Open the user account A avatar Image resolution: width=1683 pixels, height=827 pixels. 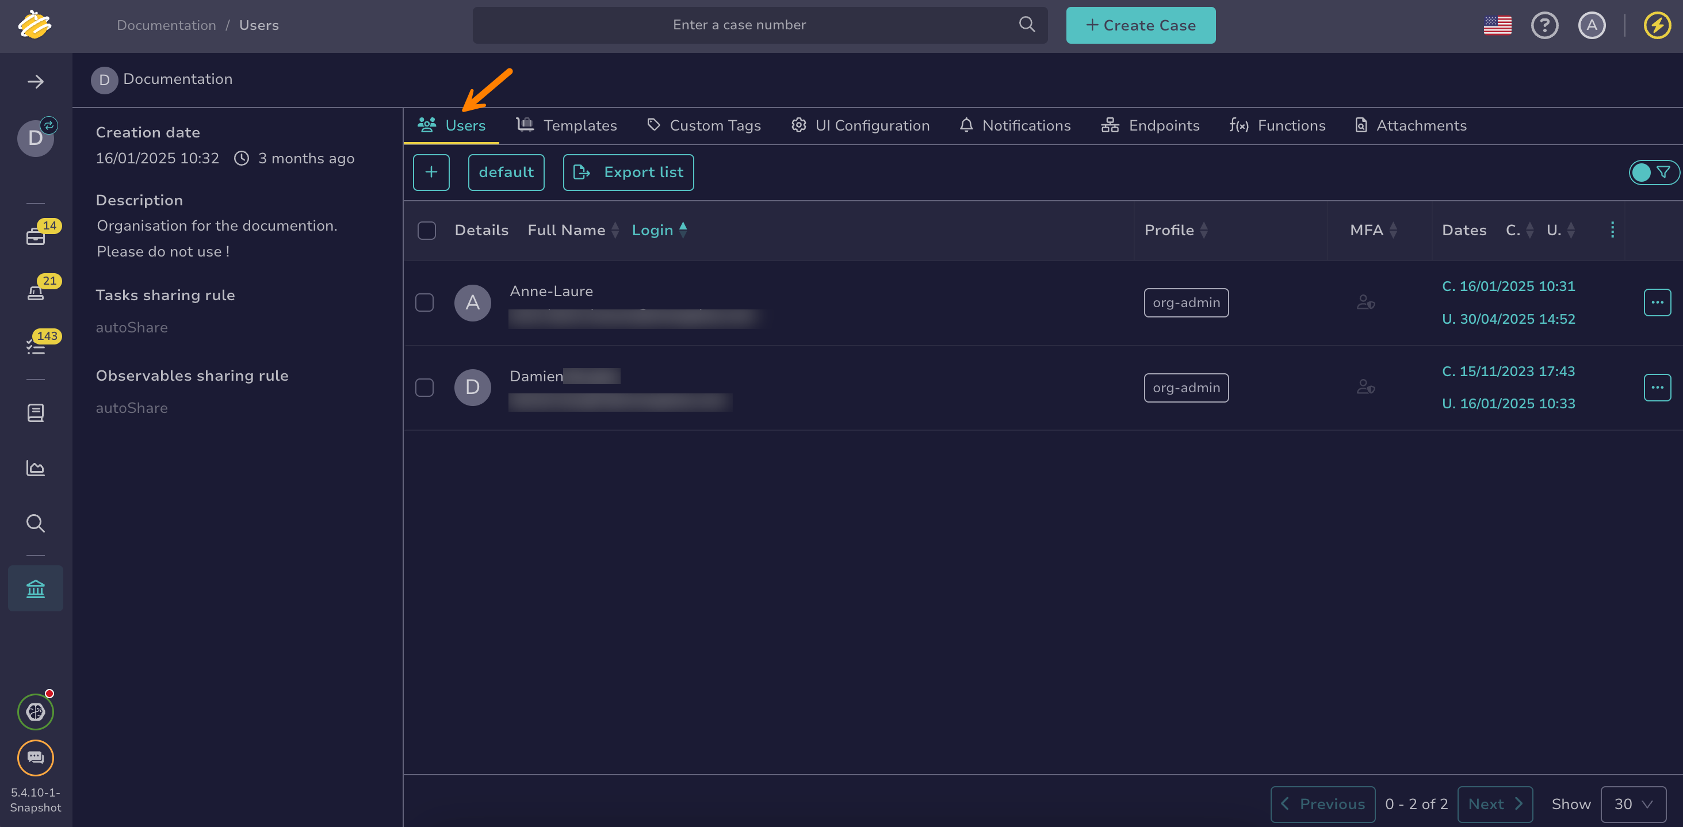coord(1592,25)
